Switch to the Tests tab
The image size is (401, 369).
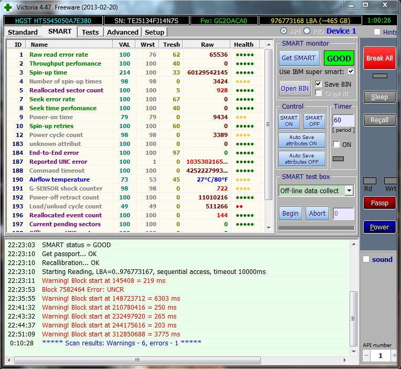(x=90, y=32)
